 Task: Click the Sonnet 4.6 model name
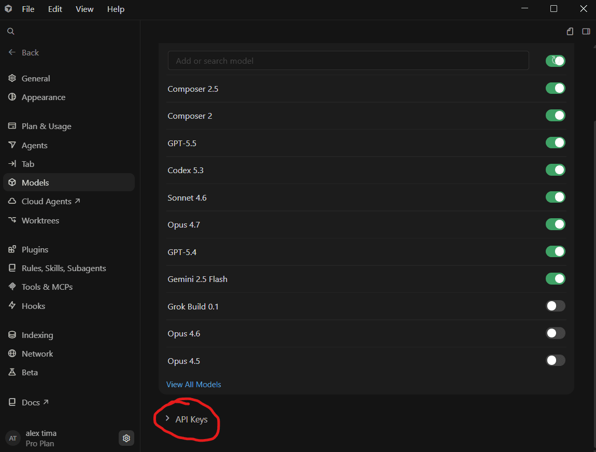pyautogui.click(x=187, y=197)
